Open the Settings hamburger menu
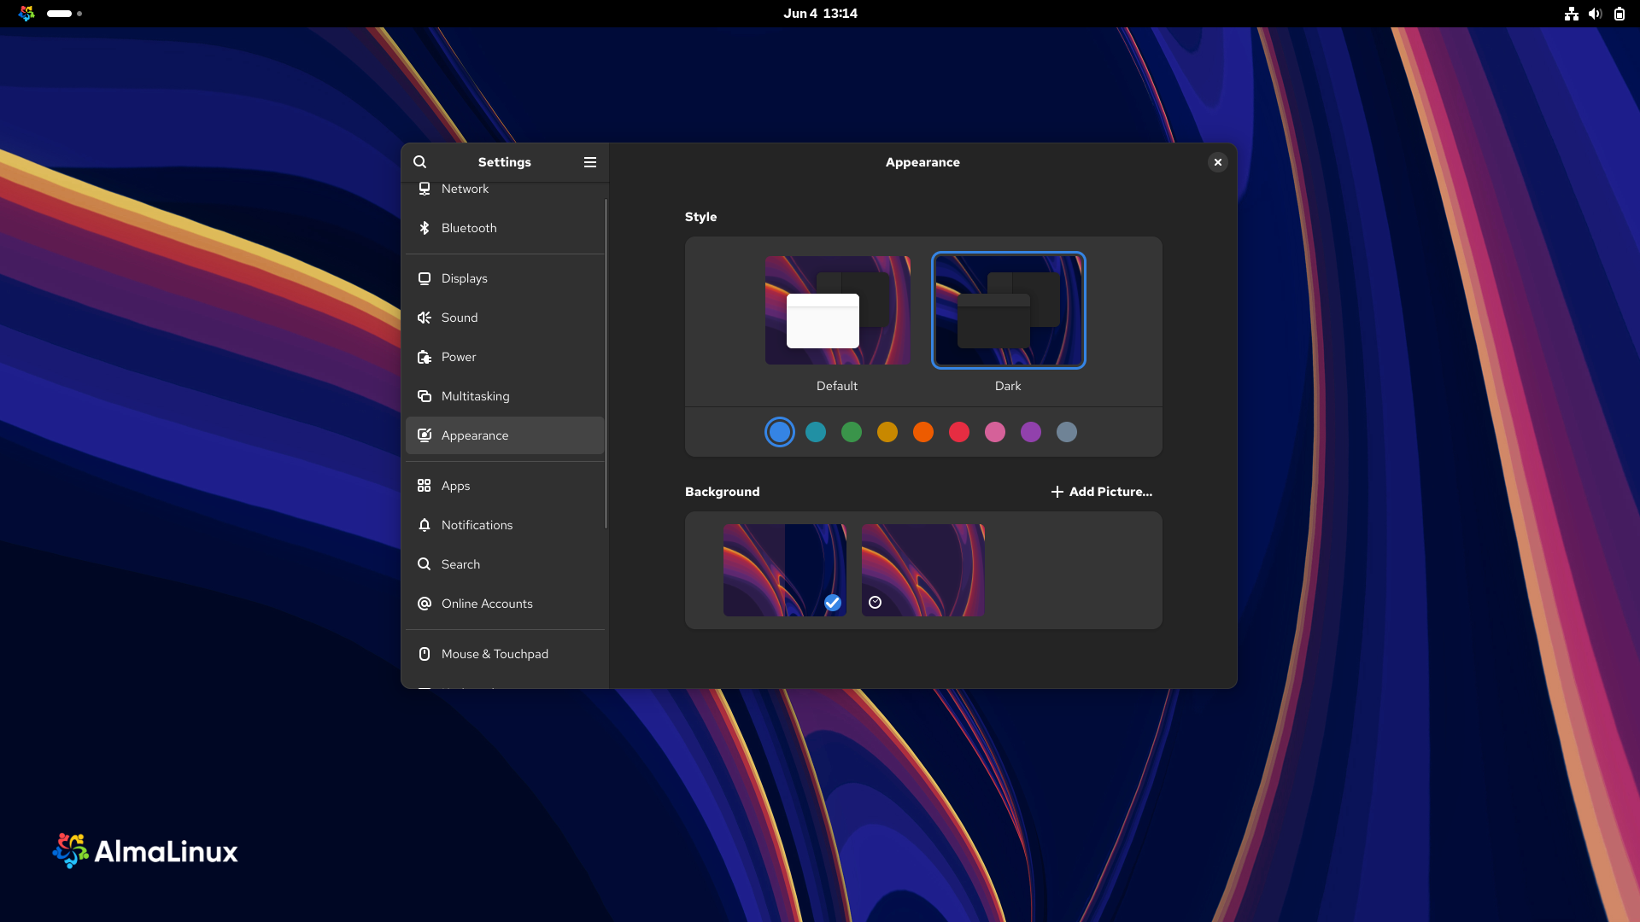 [589, 162]
